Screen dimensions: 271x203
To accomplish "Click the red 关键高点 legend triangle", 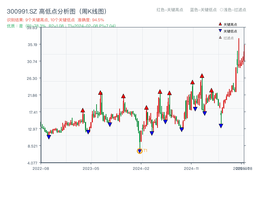I will 220,24.
